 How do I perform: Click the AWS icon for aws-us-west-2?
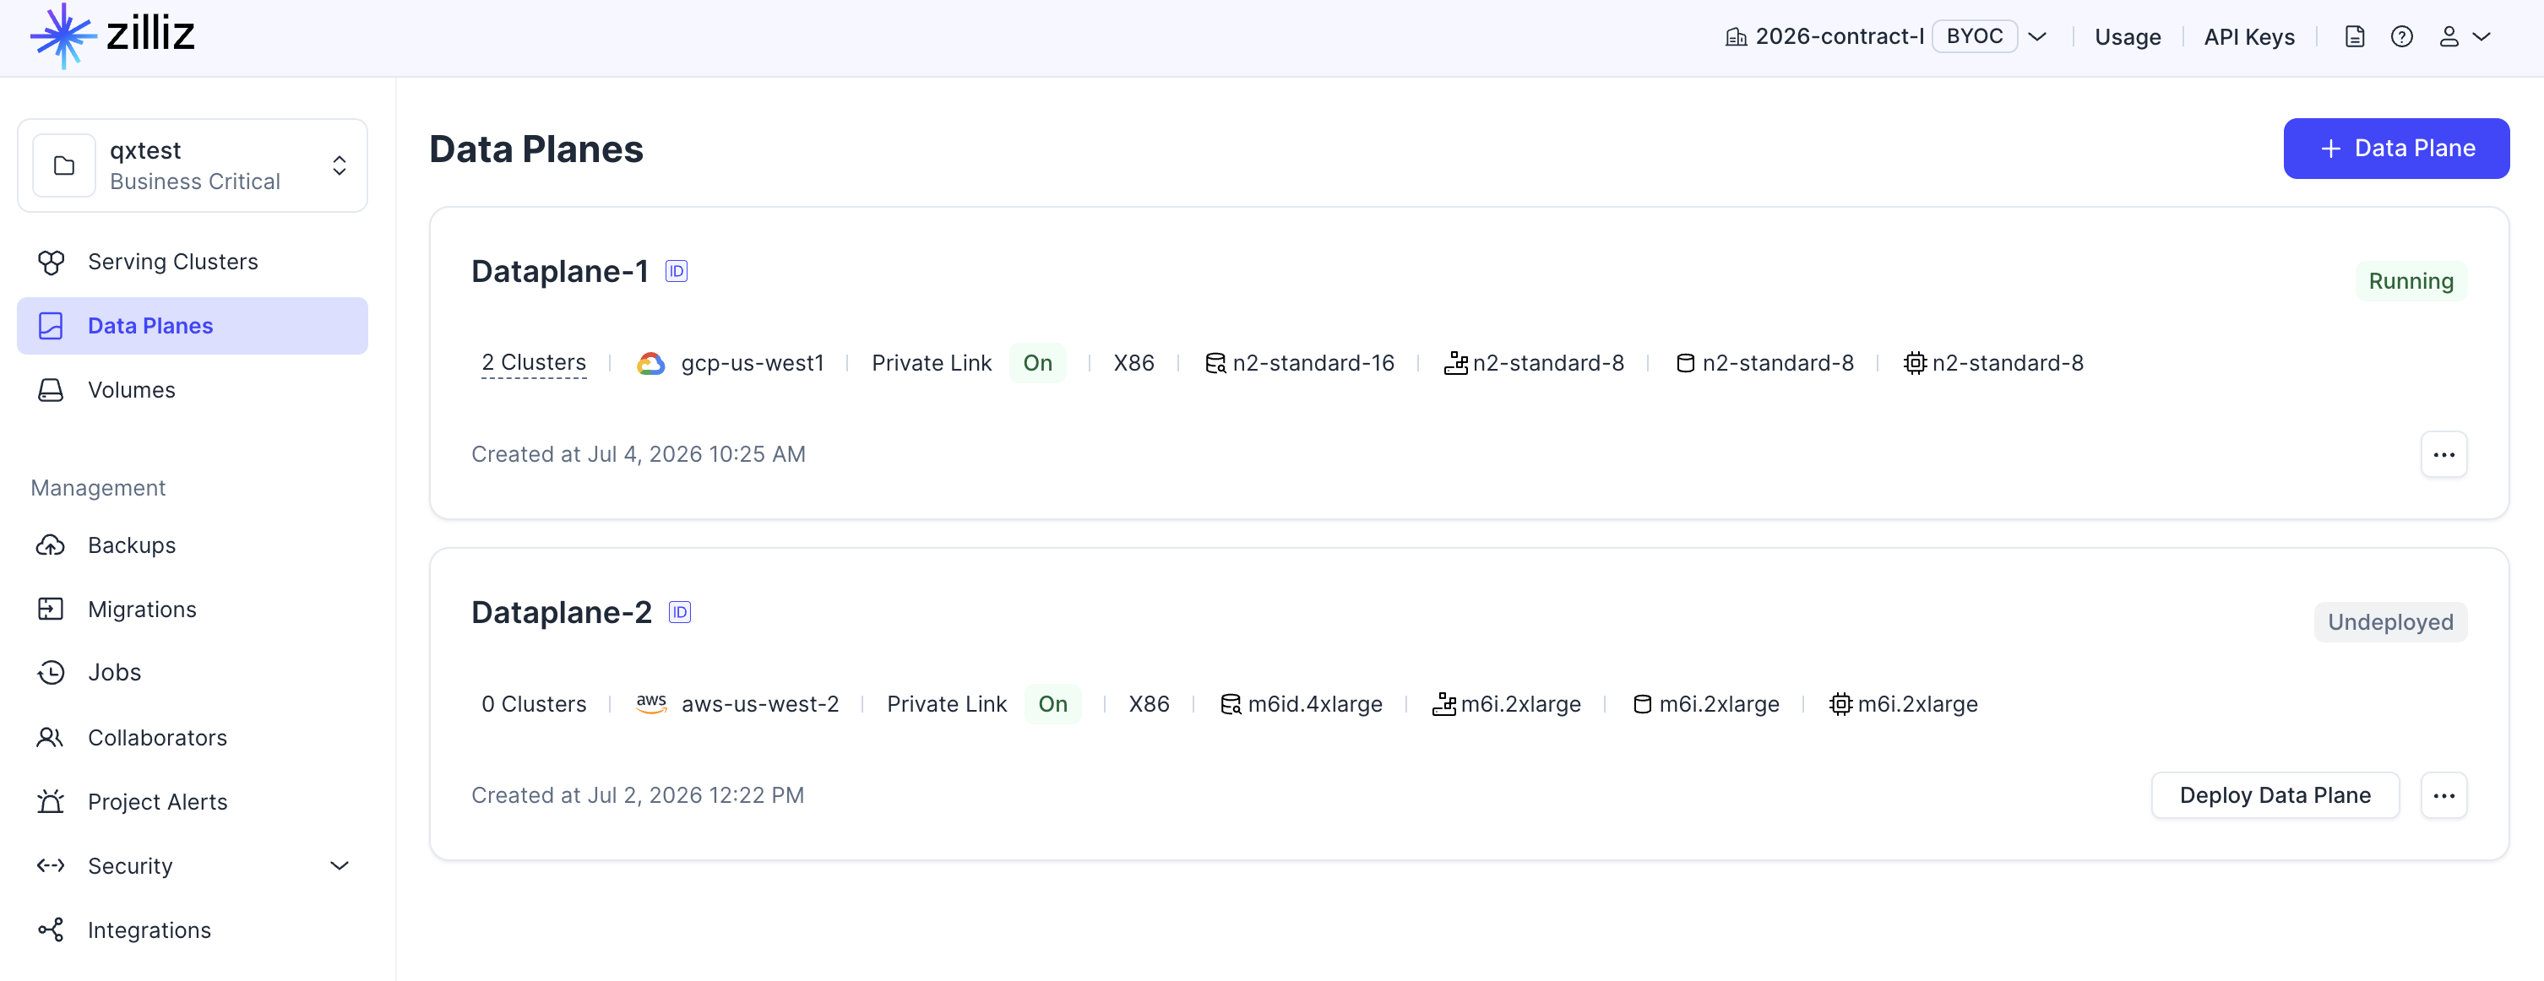coord(652,704)
